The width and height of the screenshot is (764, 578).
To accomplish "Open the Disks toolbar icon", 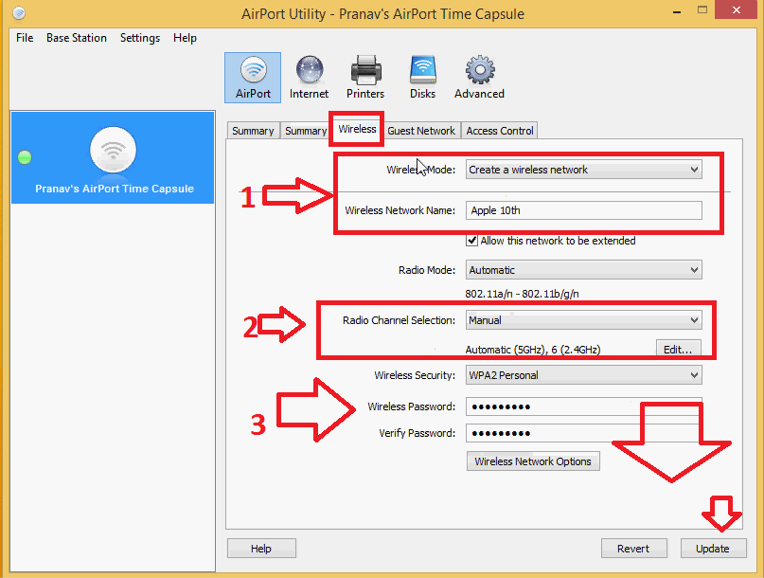I will [x=422, y=77].
